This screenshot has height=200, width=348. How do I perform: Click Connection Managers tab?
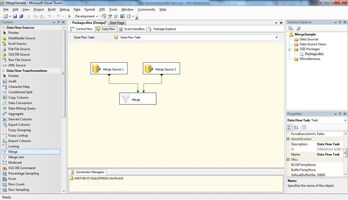point(88,172)
